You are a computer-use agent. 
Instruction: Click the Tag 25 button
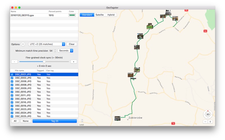(x=55, y=121)
